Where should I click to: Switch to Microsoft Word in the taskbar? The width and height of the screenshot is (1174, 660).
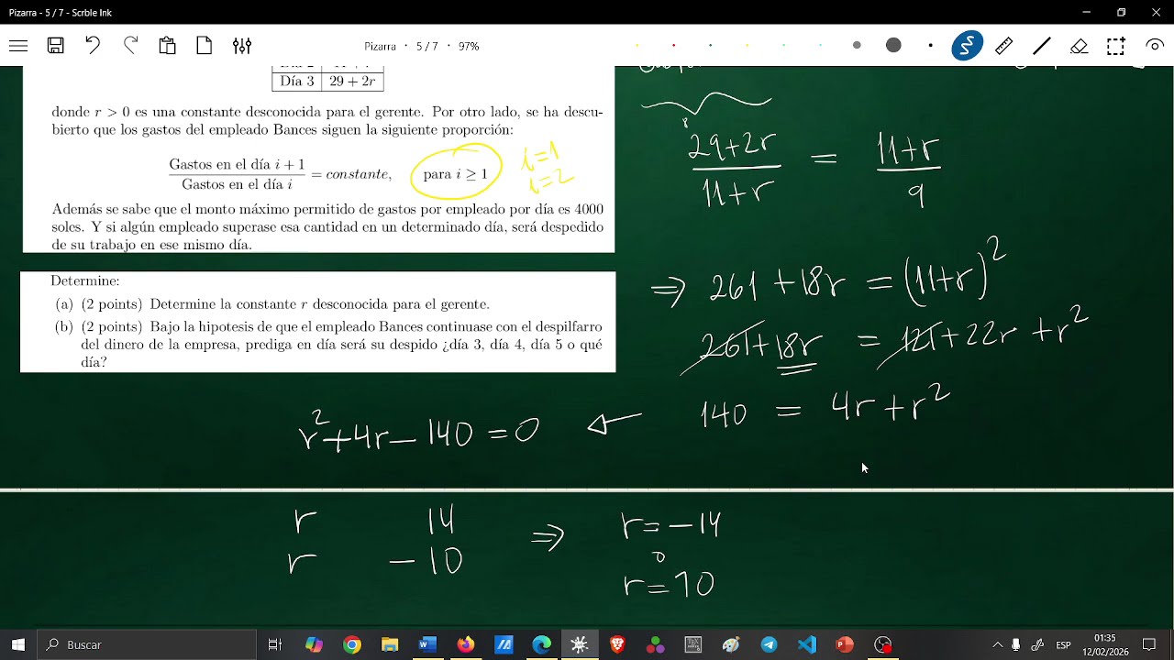pyautogui.click(x=427, y=644)
